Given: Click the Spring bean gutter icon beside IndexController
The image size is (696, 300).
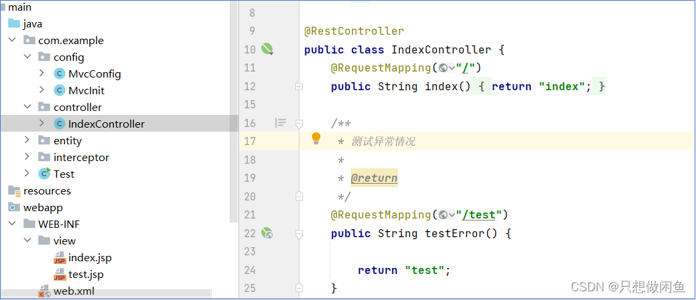Looking at the screenshot, I should (267, 49).
